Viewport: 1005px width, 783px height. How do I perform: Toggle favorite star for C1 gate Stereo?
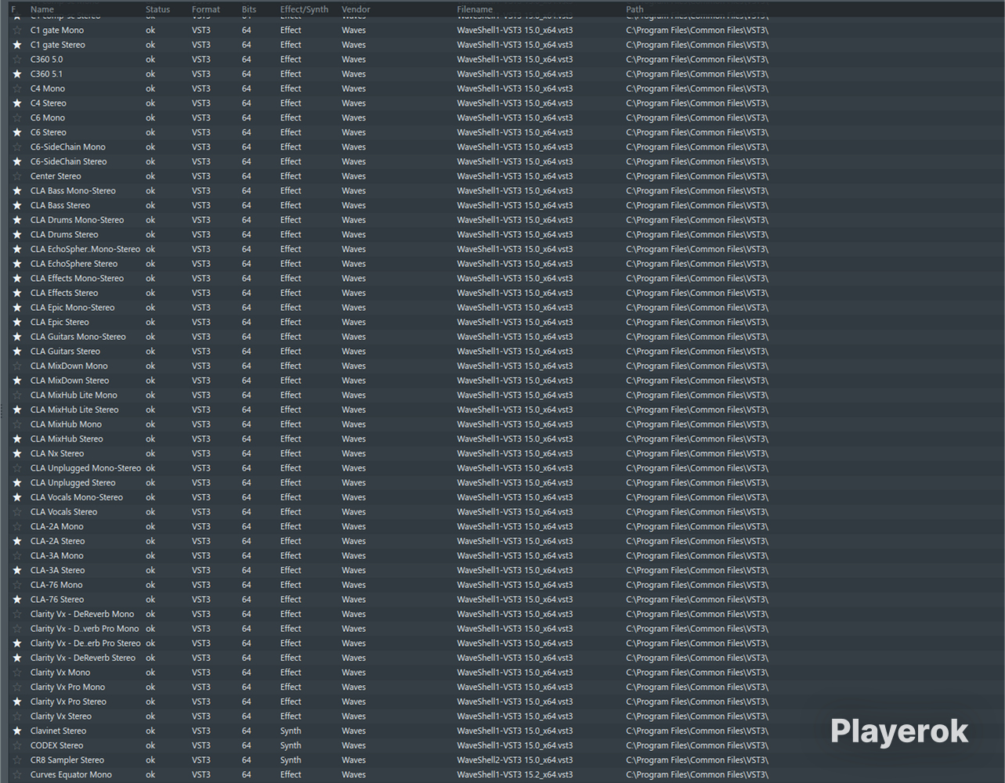(17, 45)
